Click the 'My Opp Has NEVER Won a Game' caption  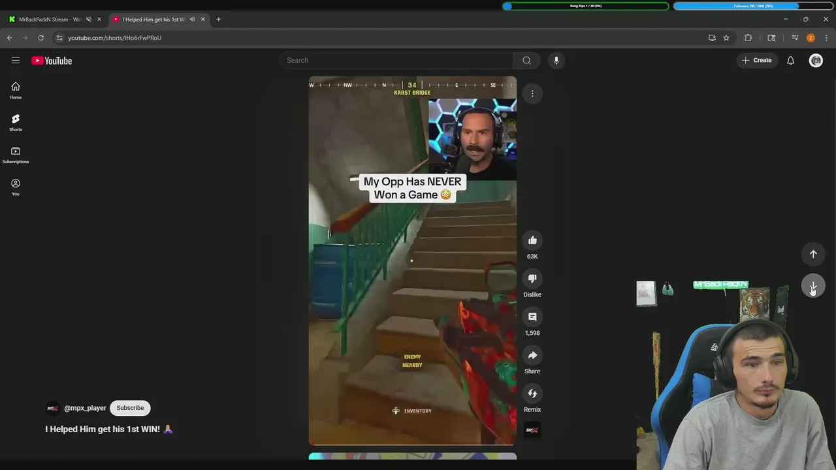pos(412,188)
